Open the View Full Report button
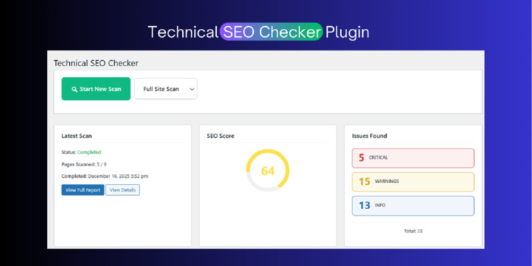The image size is (532, 266). tap(82, 190)
